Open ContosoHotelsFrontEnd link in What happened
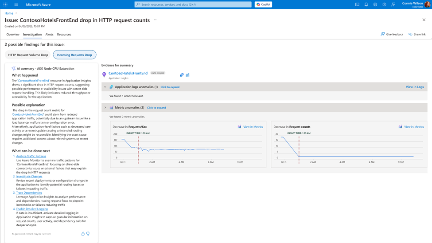 point(33,81)
